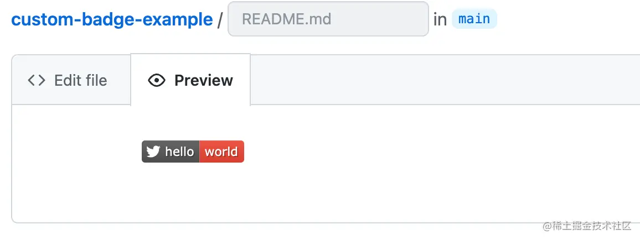Image resolution: width=640 pixels, height=240 pixels.
Task: Click the slash separator after the repository name
Action: [x=220, y=19]
